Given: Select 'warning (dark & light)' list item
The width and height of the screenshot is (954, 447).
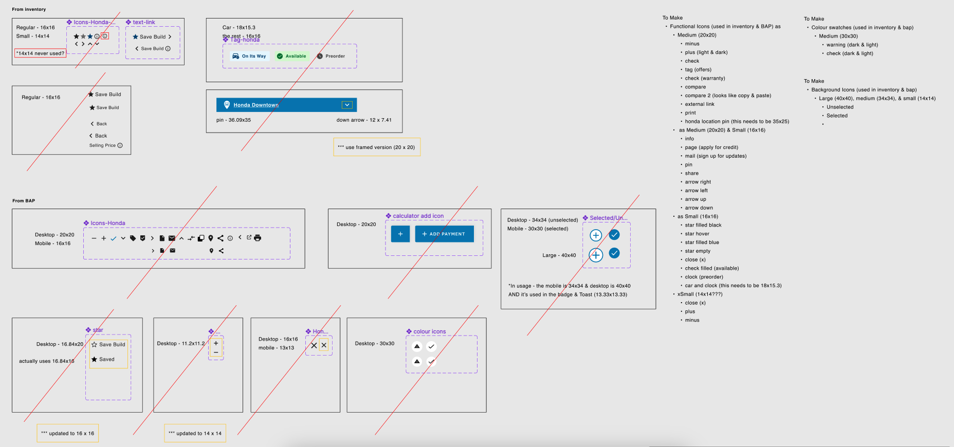Looking at the screenshot, I should point(852,45).
